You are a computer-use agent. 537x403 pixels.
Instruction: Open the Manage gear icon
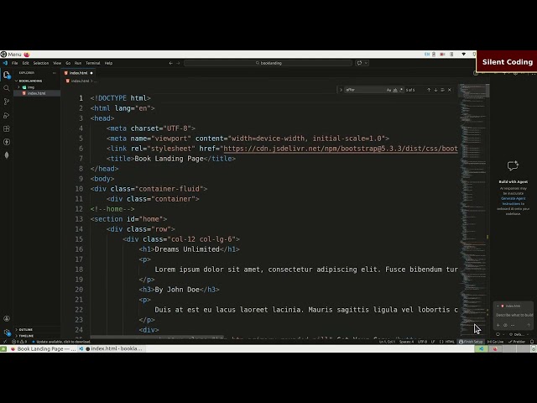point(7,332)
